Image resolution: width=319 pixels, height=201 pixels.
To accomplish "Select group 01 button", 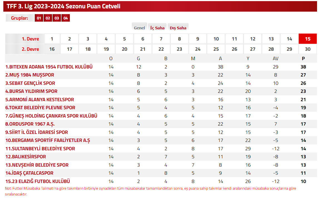I will (39, 18).
